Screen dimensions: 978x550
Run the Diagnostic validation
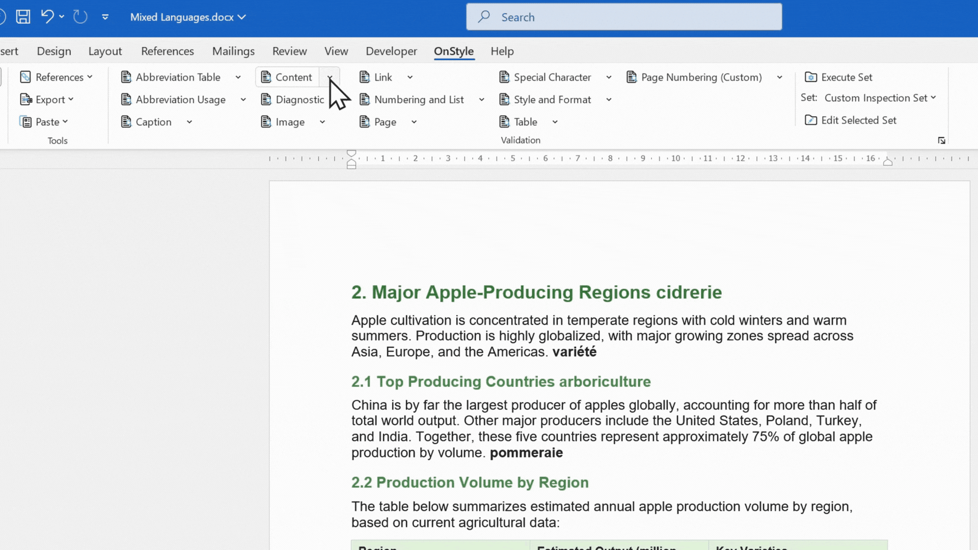[293, 99]
